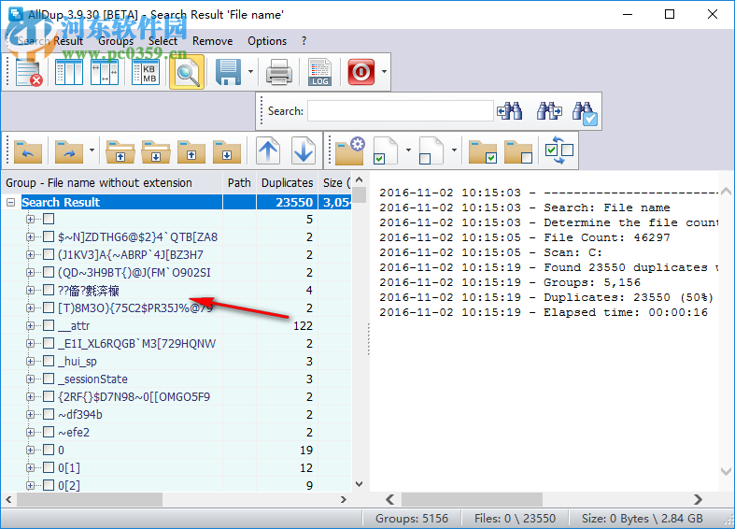This screenshot has width=735, height=529.
Task: Open the shutdown button dropdown arrow
Action: pos(384,72)
